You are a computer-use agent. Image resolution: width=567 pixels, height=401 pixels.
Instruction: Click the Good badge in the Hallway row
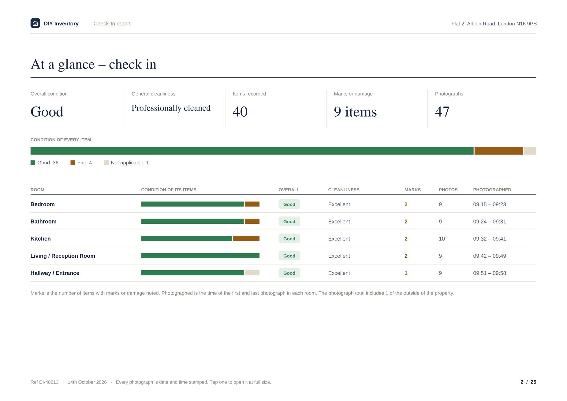coord(289,273)
